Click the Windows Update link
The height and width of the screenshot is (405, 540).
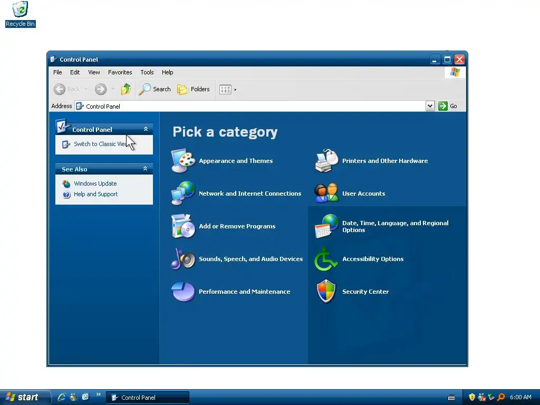click(x=95, y=184)
